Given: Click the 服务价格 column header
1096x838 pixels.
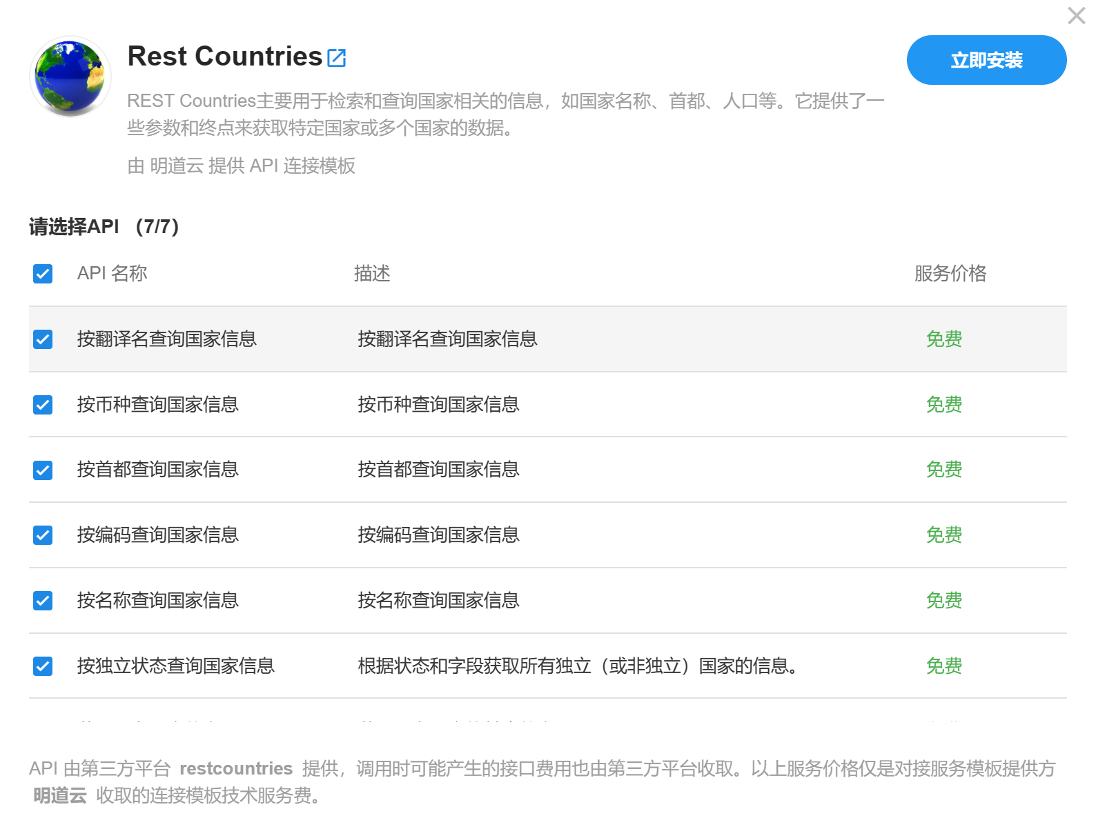Looking at the screenshot, I should pyautogui.click(x=950, y=274).
